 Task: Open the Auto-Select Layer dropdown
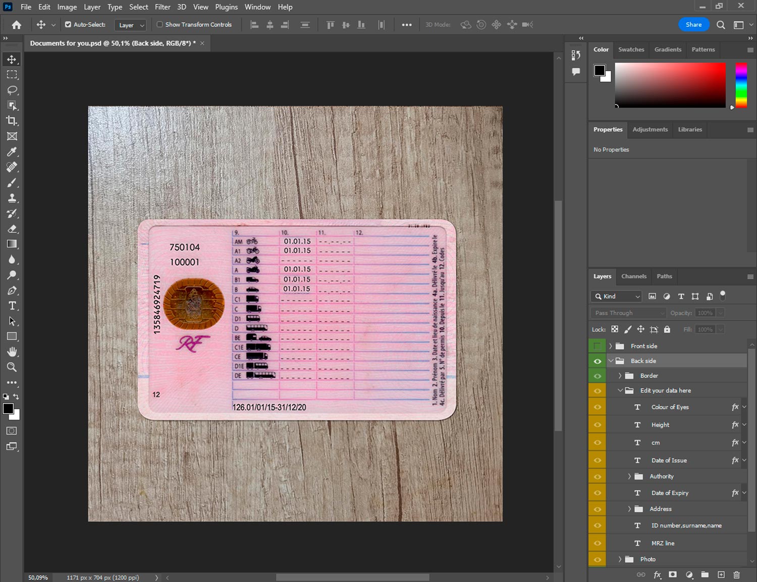click(x=131, y=25)
